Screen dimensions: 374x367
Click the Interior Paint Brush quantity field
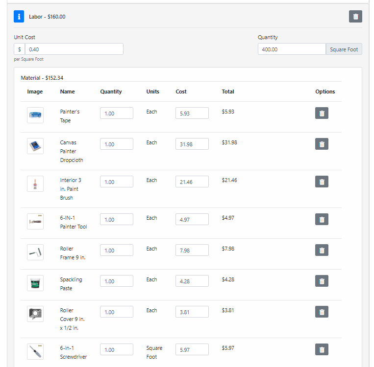[117, 182]
